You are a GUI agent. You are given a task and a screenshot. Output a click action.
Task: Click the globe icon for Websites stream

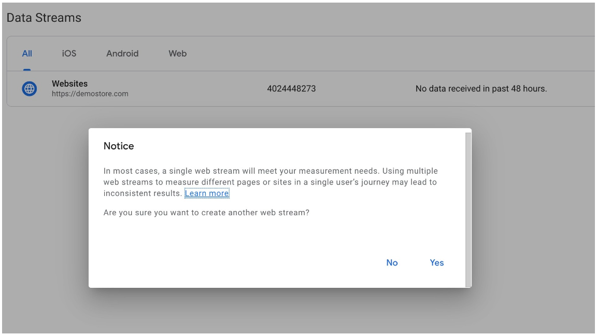pyautogui.click(x=30, y=89)
